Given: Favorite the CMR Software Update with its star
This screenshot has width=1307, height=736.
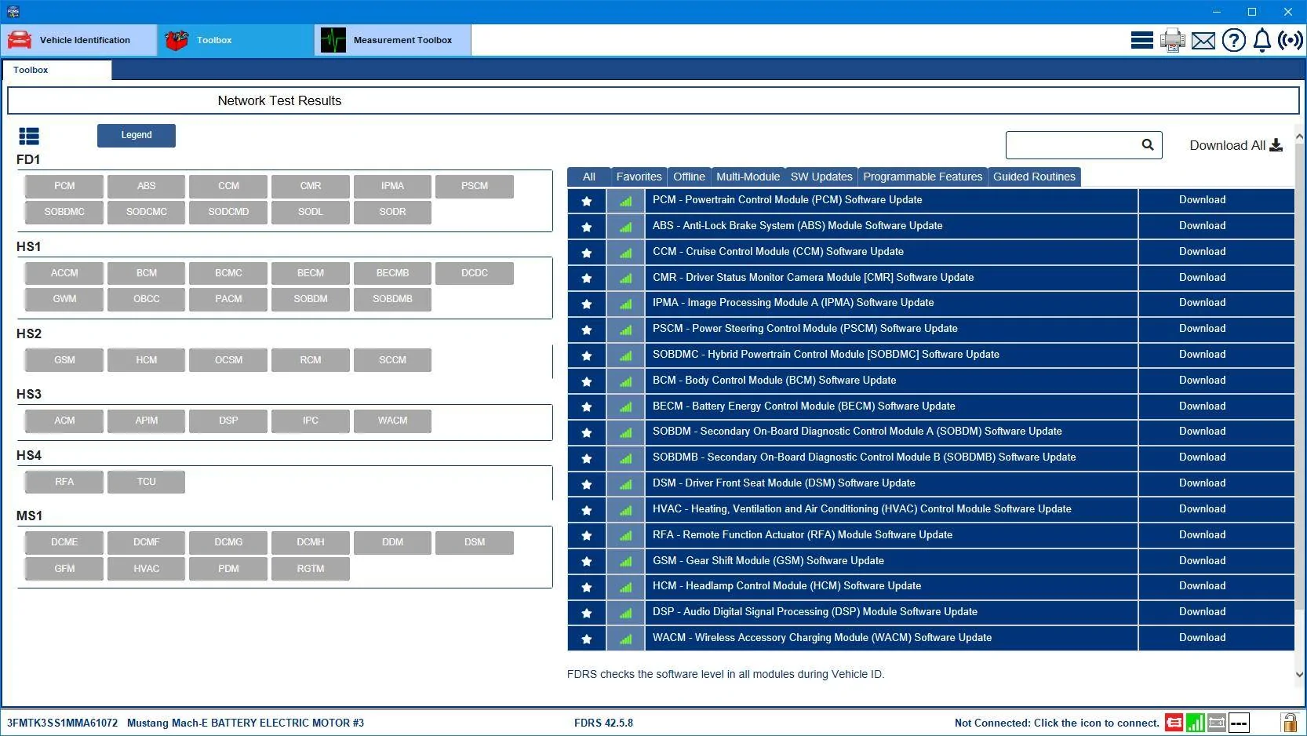Looking at the screenshot, I should tap(586, 278).
